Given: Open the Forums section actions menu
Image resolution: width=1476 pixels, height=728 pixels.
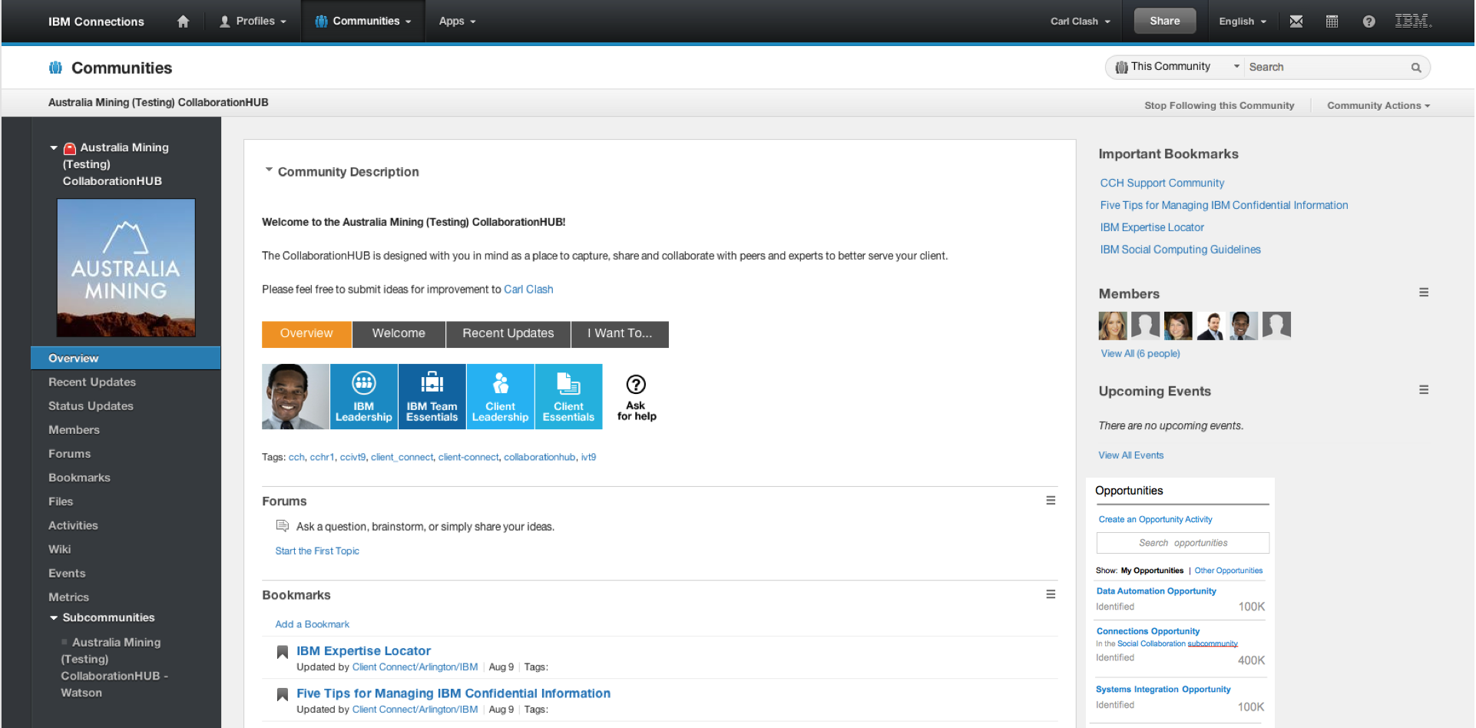Looking at the screenshot, I should [1051, 501].
